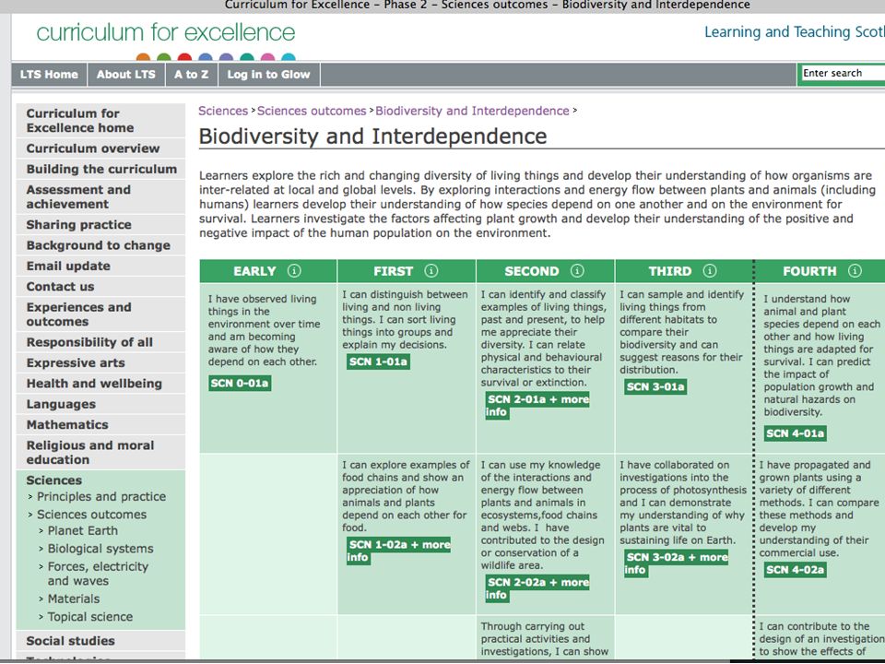
Task: Open Curriculum overview in sidebar
Action: (x=100, y=148)
